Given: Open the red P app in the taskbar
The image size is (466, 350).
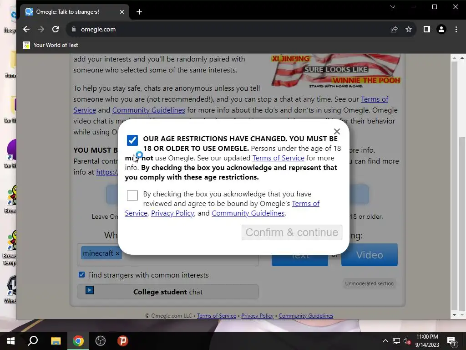Looking at the screenshot, I should [x=123, y=341].
